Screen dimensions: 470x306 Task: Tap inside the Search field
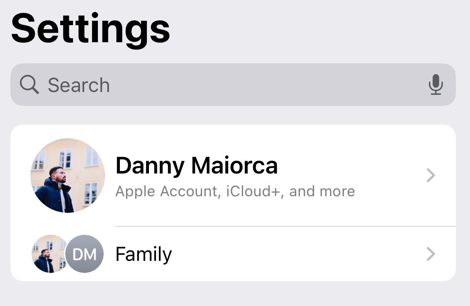232,84
